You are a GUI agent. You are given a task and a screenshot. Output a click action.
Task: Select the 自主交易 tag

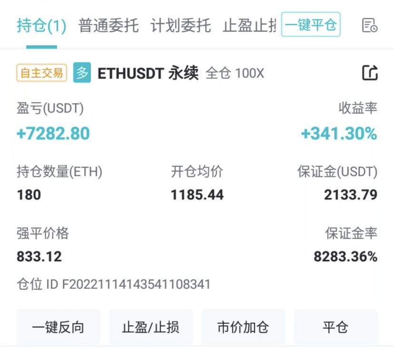[x=42, y=73]
